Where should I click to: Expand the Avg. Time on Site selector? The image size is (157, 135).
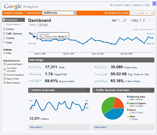point(143,29)
